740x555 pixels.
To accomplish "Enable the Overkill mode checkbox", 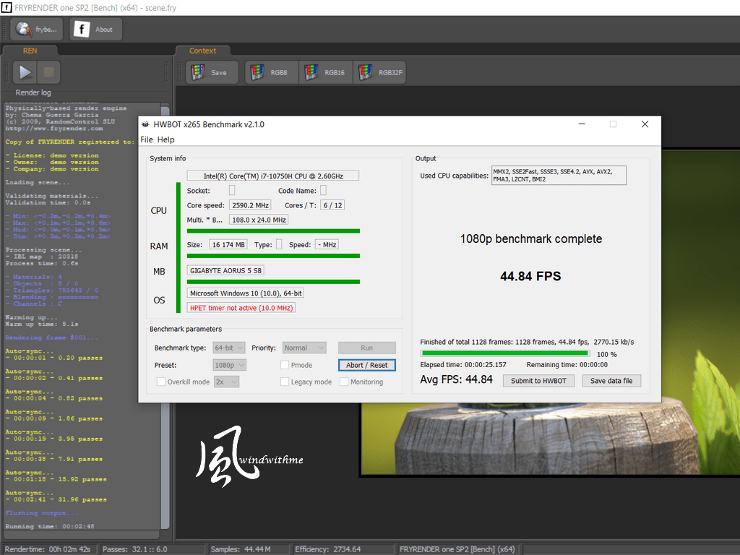I will pyautogui.click(x=161, y=382).
